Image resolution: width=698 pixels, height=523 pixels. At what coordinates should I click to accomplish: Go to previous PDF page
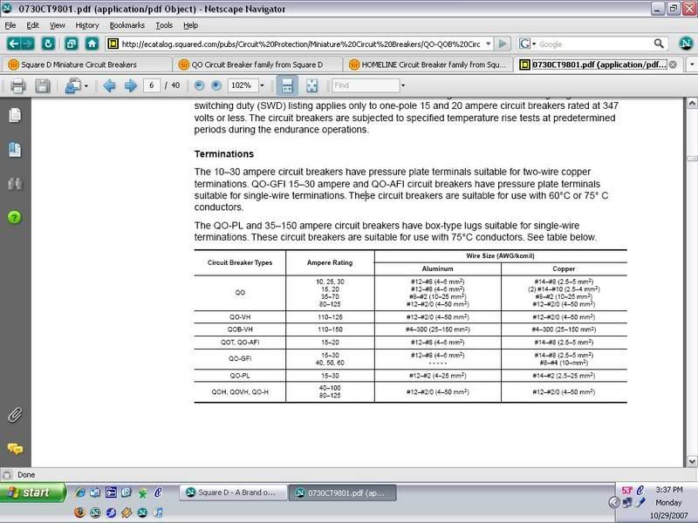[110, 85]
